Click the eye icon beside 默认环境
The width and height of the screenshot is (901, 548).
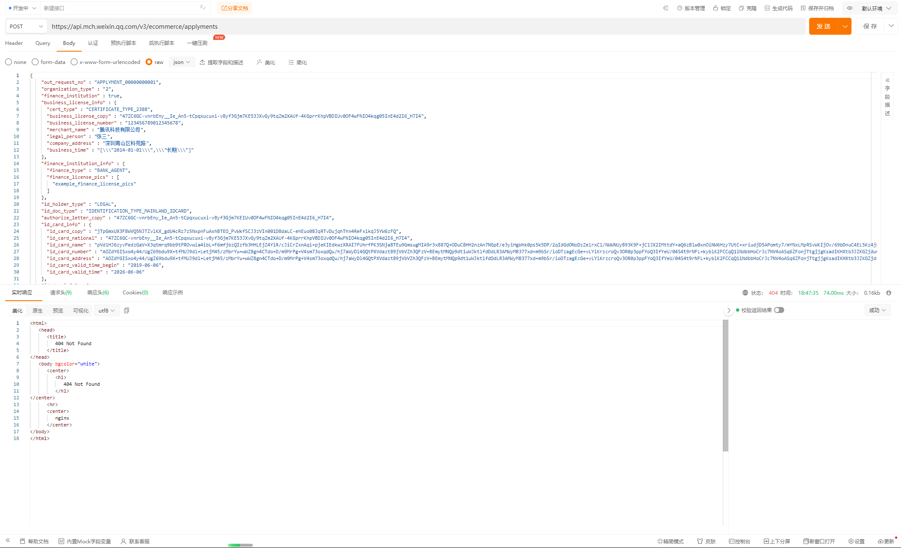pos(849,8)
